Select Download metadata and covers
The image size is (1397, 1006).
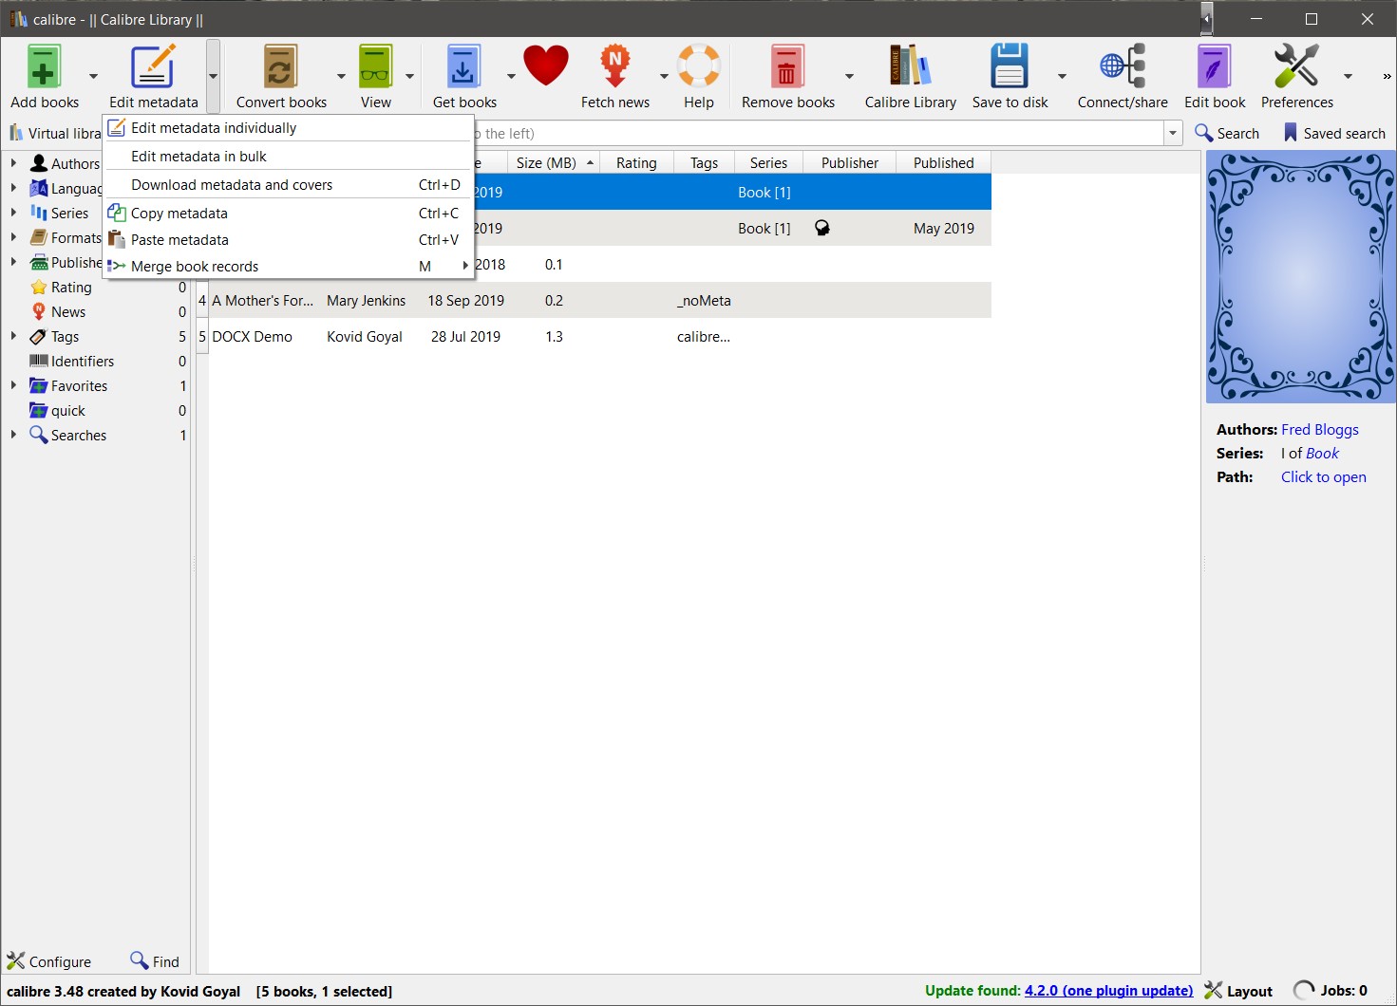point(288,185)
